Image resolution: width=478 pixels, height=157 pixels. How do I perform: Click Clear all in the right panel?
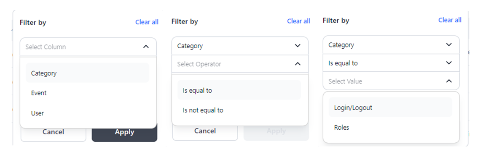point(450,20)
